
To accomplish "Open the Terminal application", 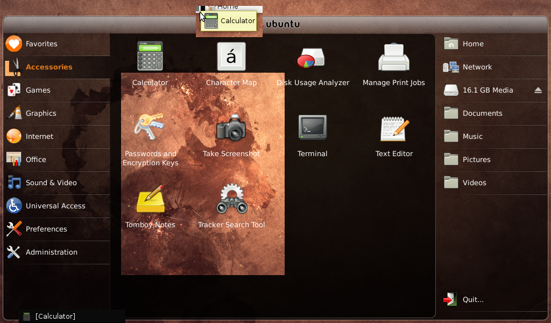I will 313,128.
